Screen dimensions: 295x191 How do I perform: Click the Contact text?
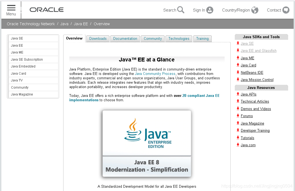(274, 10)
